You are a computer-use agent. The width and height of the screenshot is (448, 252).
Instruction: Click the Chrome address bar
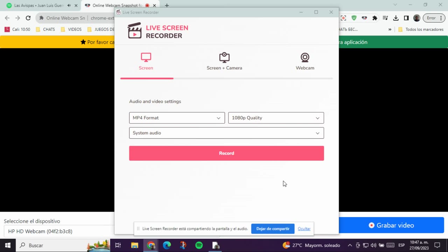[x=75, y=18]
